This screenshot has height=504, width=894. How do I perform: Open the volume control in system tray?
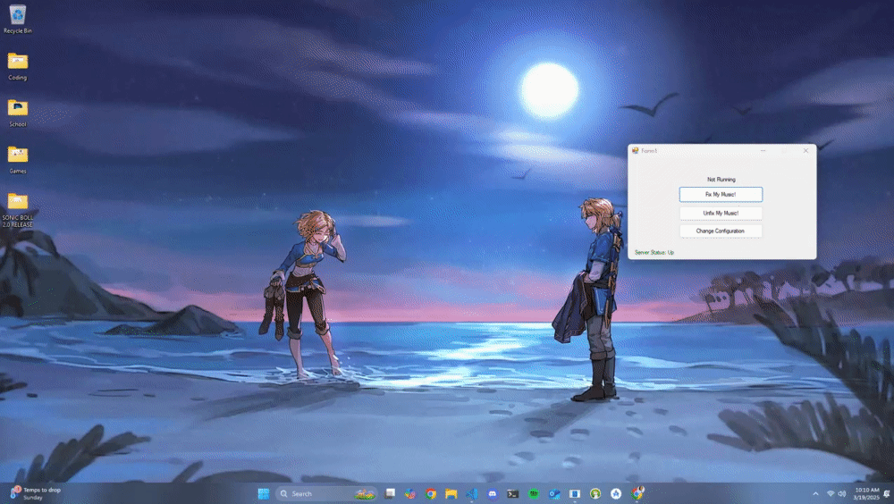(x=842, y=493)
